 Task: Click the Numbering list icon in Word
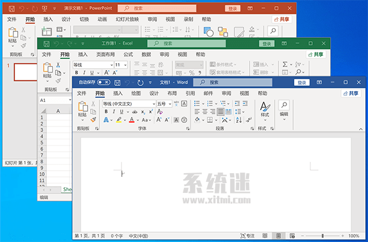pyautogui.click(x=210, y=103)
